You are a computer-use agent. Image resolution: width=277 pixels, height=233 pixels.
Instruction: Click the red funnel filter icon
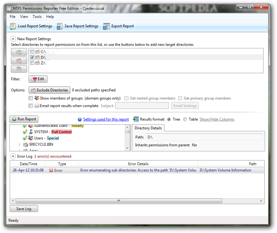click(35, 79)
